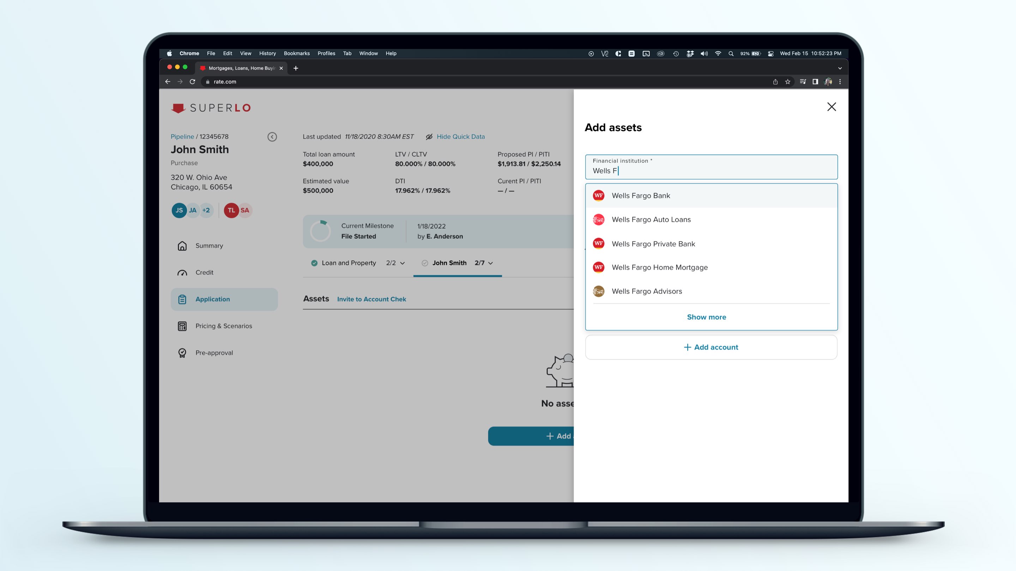Click the battery 92% indicator

[750, 54]
